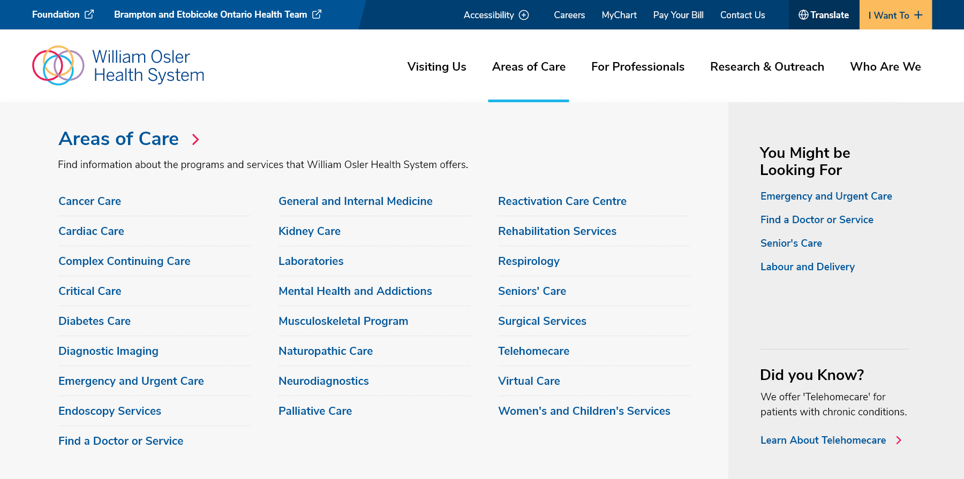Select the For Professionals menu item
This screenshot has width=964, height=479.
(x=637, y=66)
